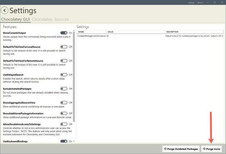226x154 pixels.
Task: Click the ShowConsoleOutput feature name
Action: point(15,33)
